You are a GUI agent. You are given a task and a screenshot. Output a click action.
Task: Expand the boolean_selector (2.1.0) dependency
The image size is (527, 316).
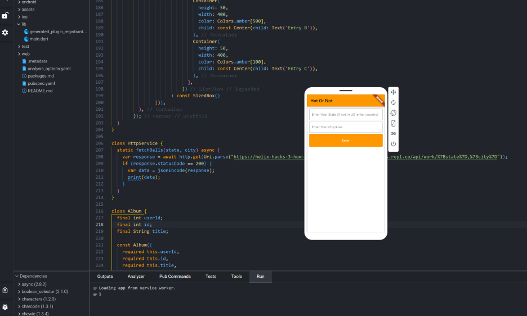19,291
